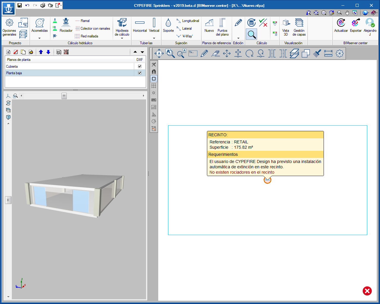Image resolution: width=380 pixels, height=304 pixels.
Task: Open Vista 3D view
Action: click(x=286, y=27)
